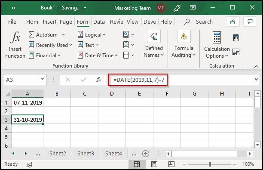Click the pen drawing mode icon in title bar
This screenshot has width=263, height=170.
click(177, 8)
